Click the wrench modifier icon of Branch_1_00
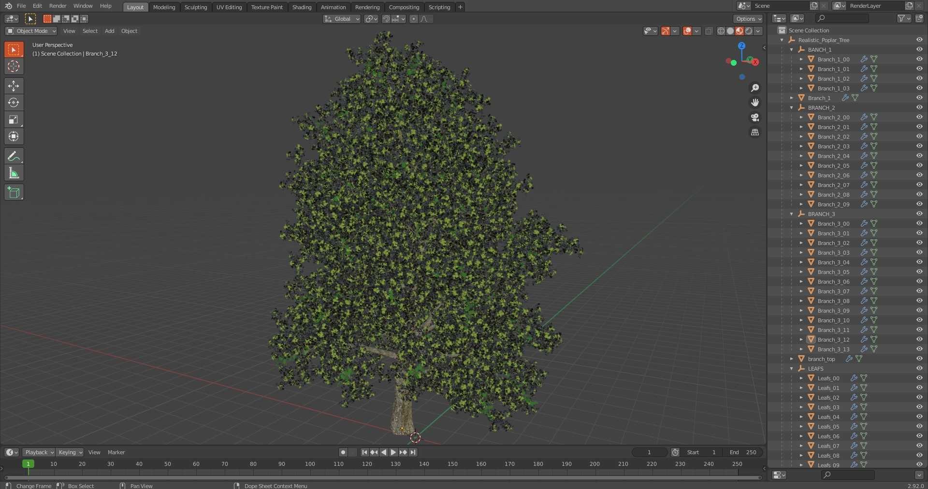Image resolution: width=928 pixels, height=489 pixels. [x=864, y=59]
